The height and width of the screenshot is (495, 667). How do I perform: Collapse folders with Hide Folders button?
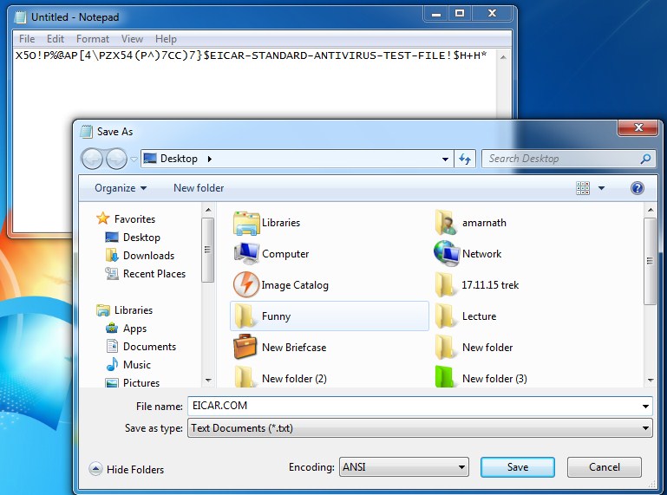[x=127, y=469]
